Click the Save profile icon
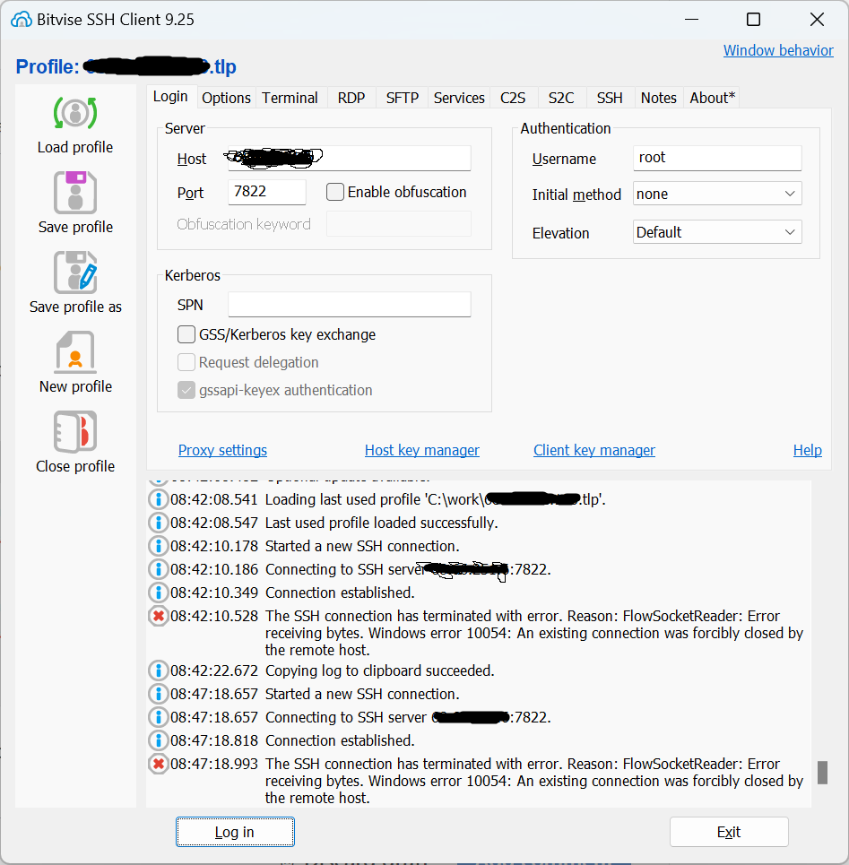 [x=75, y=193]
